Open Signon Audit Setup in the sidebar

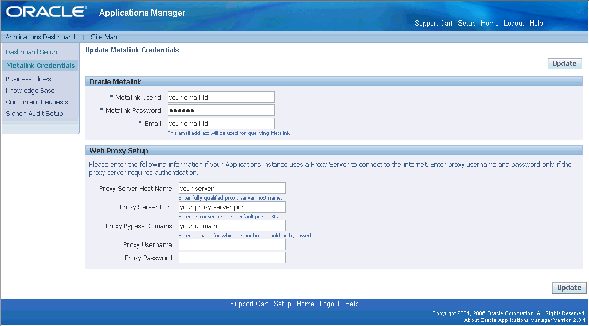click(x=34, y=113)
